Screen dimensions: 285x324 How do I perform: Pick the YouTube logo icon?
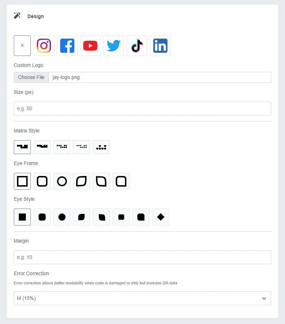(90, 46)
